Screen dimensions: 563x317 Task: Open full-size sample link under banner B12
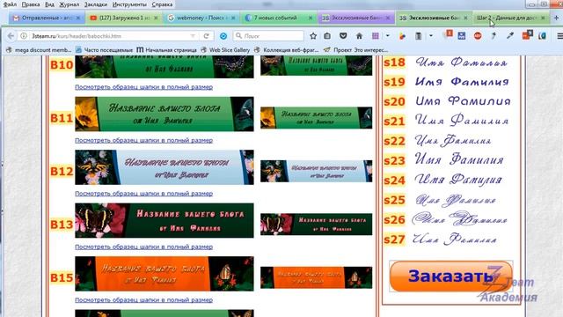(143, 194)
